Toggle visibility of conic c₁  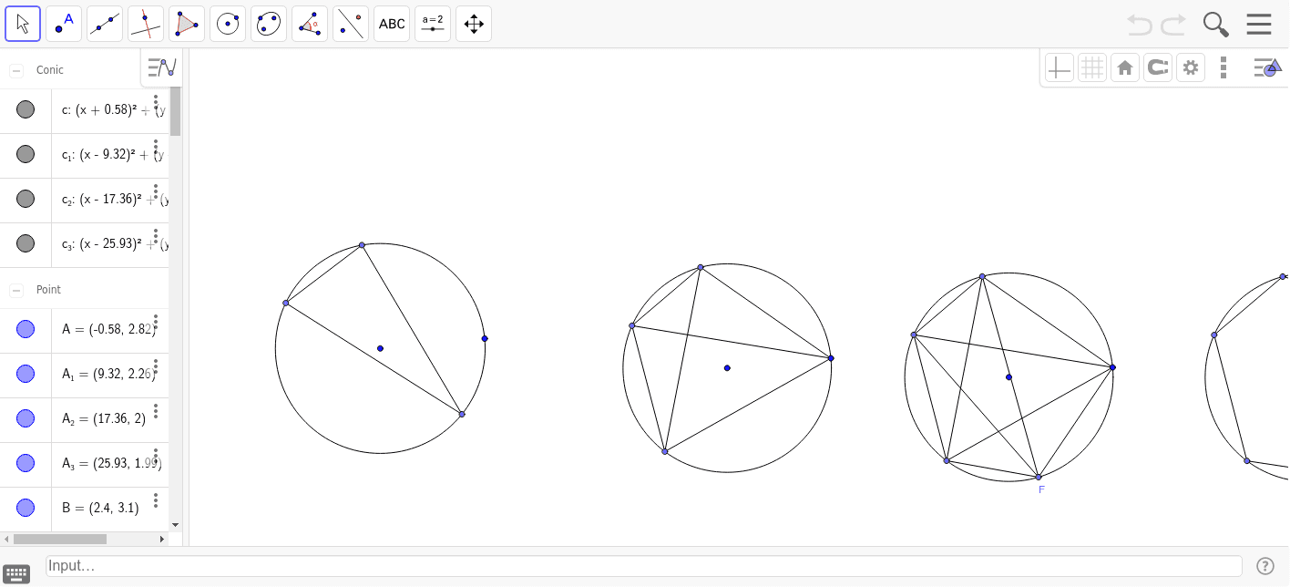tap(26, 154)
